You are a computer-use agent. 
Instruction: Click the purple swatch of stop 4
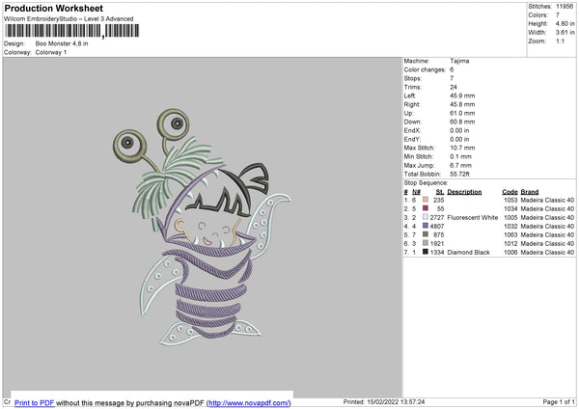tap(426, 226)
